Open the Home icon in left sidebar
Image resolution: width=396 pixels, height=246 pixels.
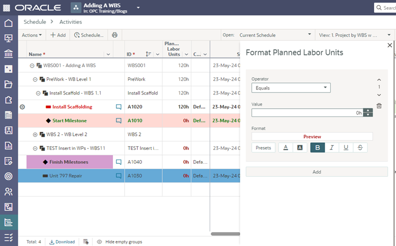(x=9, y=23)
